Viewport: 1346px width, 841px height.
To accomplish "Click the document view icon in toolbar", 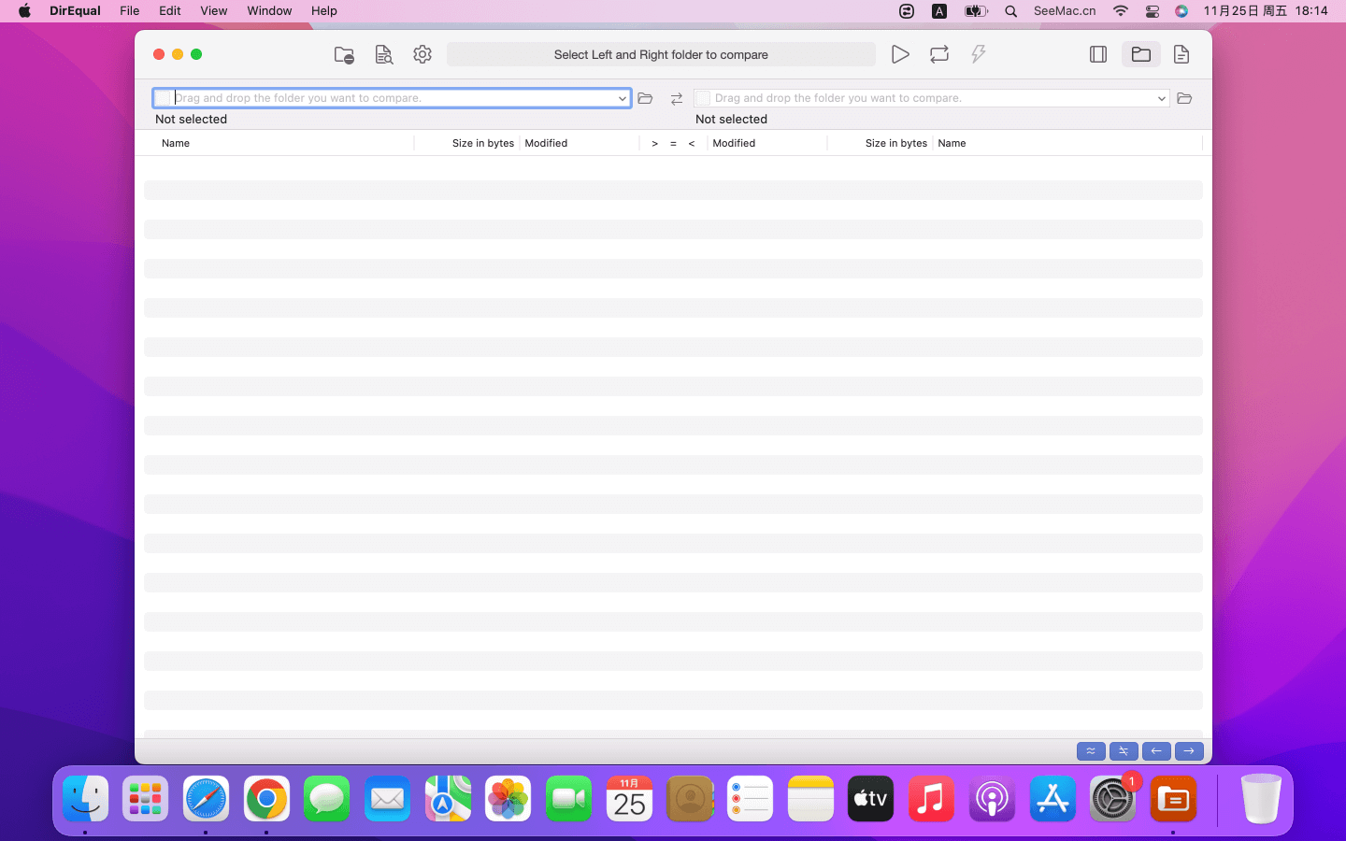I will click(x=1181, y=55).
